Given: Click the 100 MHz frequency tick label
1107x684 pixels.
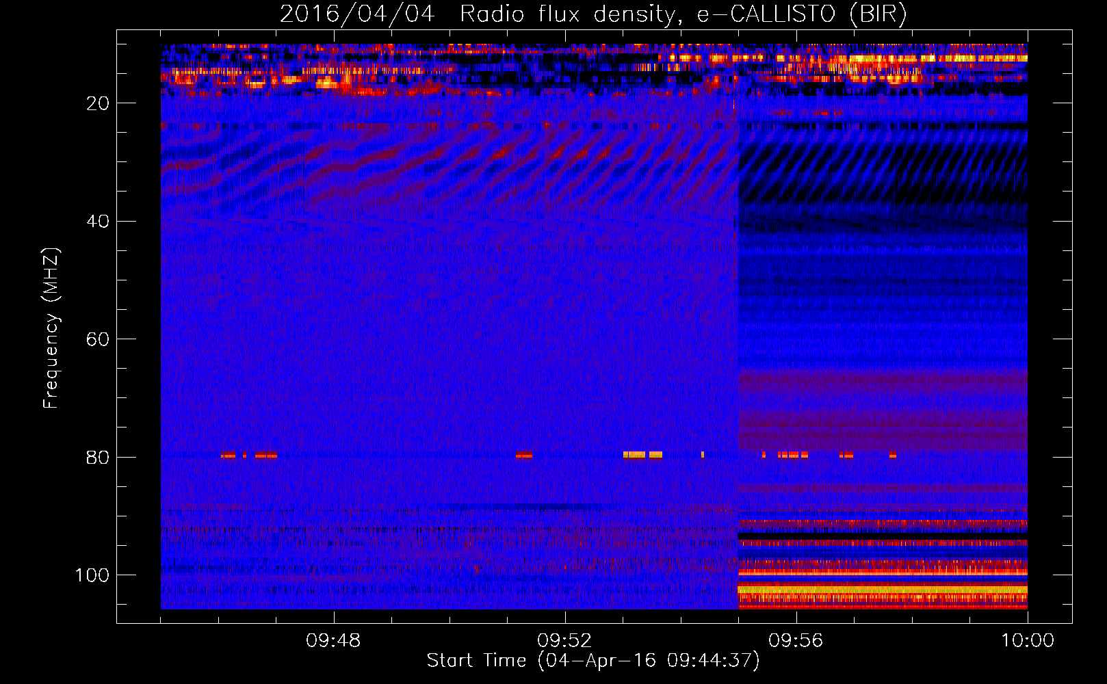Looking at the screenshot, I should coord(92,575).
